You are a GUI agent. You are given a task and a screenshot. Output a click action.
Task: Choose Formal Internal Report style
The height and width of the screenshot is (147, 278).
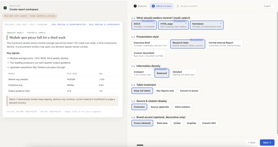pos(225,44)
